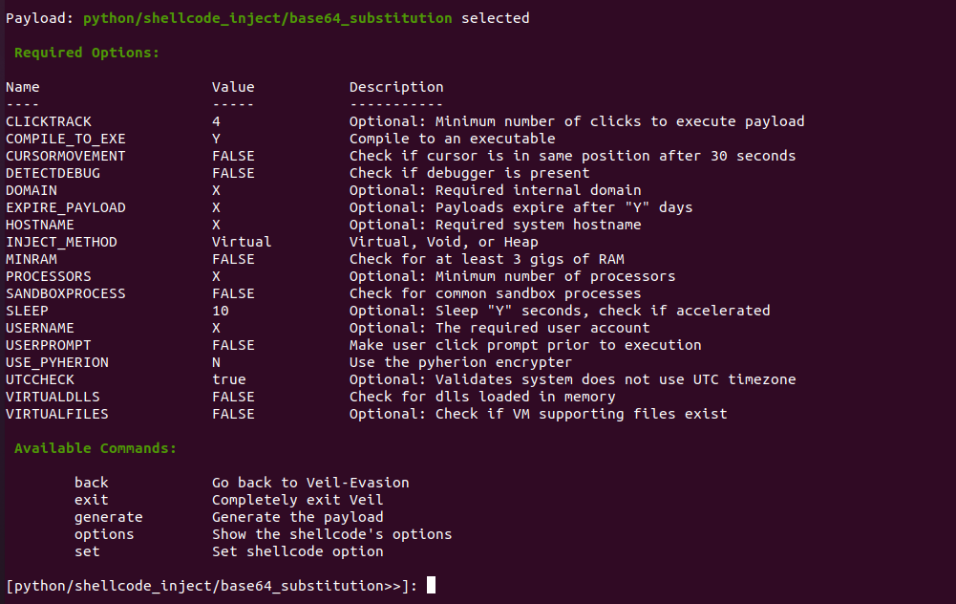This screenshot has width=956, height=604.
Task: Select the CLICKTRACK option name
Action: pos(49,121)
